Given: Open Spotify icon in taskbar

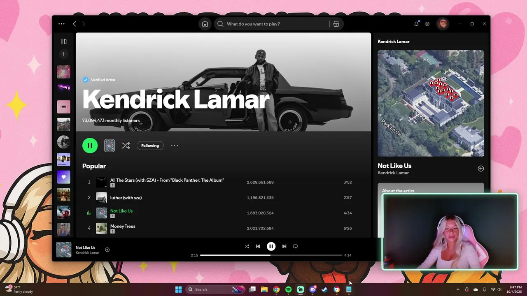Looking at the screenshot, I should tap(288, 289).
